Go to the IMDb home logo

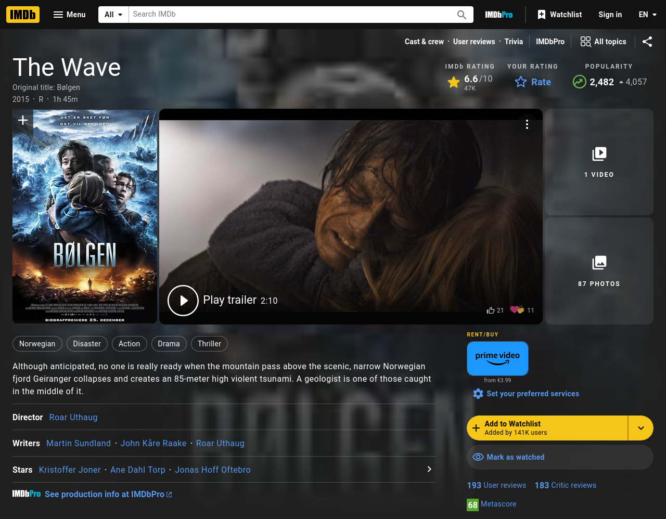coord(23,15)
